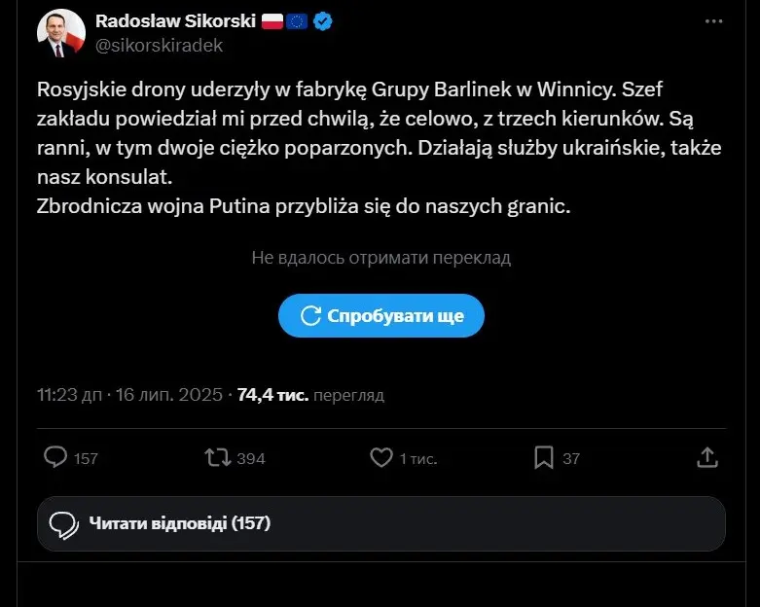Screen dimensions: 760x607
Task: Click the 74,4 тис. перегляд view count
Action: point(310,395)
